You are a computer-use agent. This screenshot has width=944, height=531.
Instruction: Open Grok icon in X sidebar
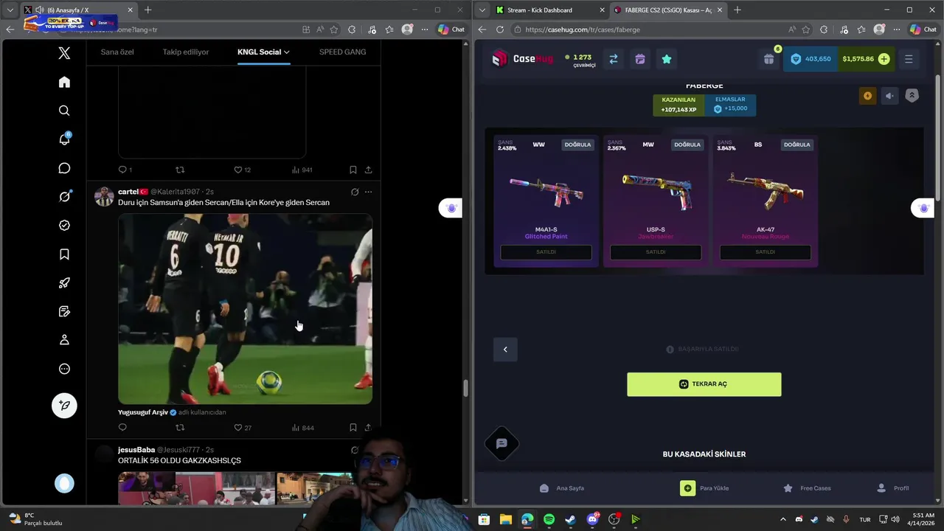coord(64,197)
